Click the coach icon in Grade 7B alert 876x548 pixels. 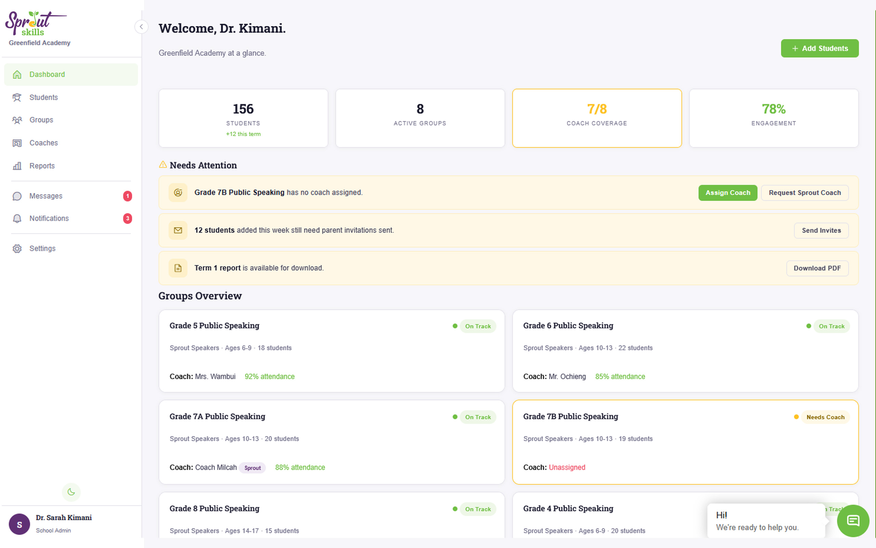178,192
